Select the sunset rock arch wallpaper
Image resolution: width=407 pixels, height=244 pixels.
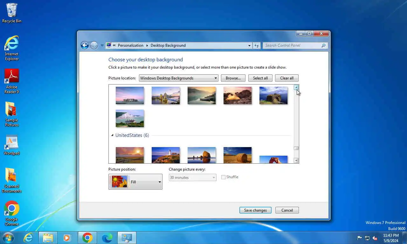[238, 96]
